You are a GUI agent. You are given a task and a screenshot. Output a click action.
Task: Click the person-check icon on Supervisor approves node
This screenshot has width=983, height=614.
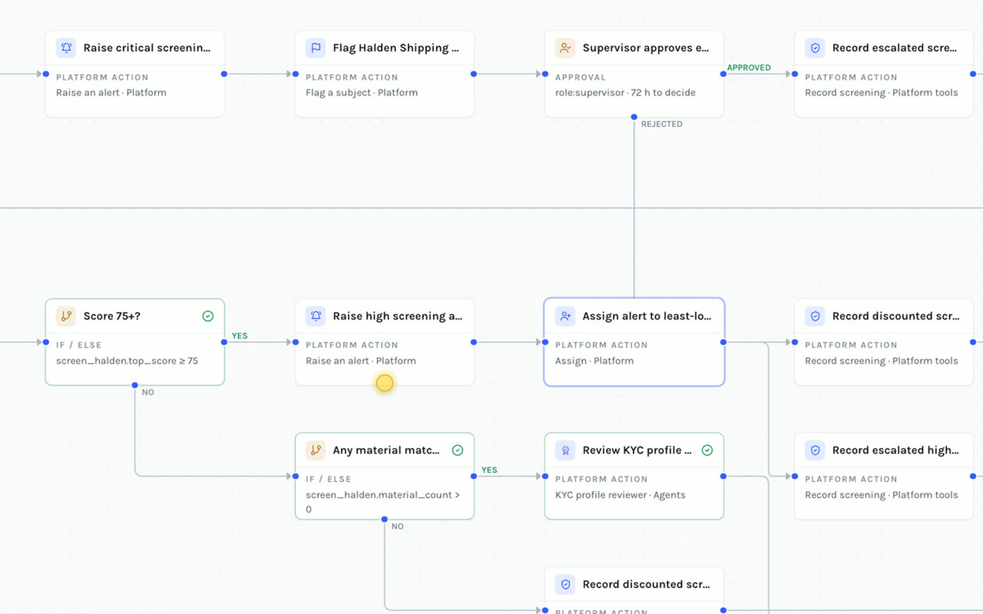click(565, 48)
